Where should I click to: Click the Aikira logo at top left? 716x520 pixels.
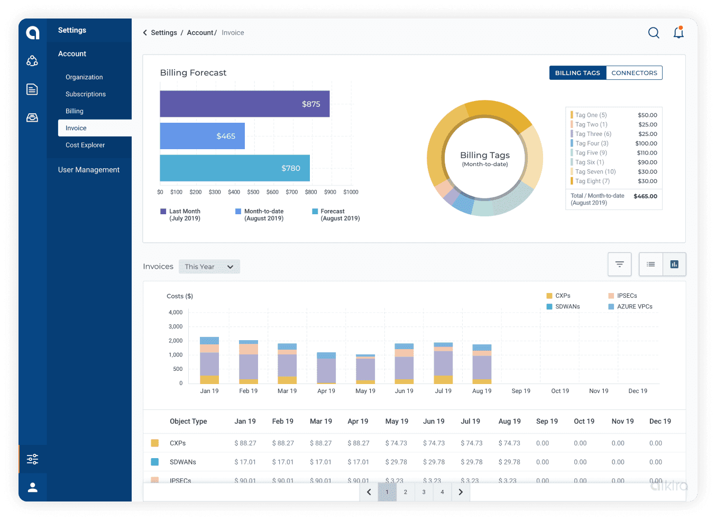point(32,33)
